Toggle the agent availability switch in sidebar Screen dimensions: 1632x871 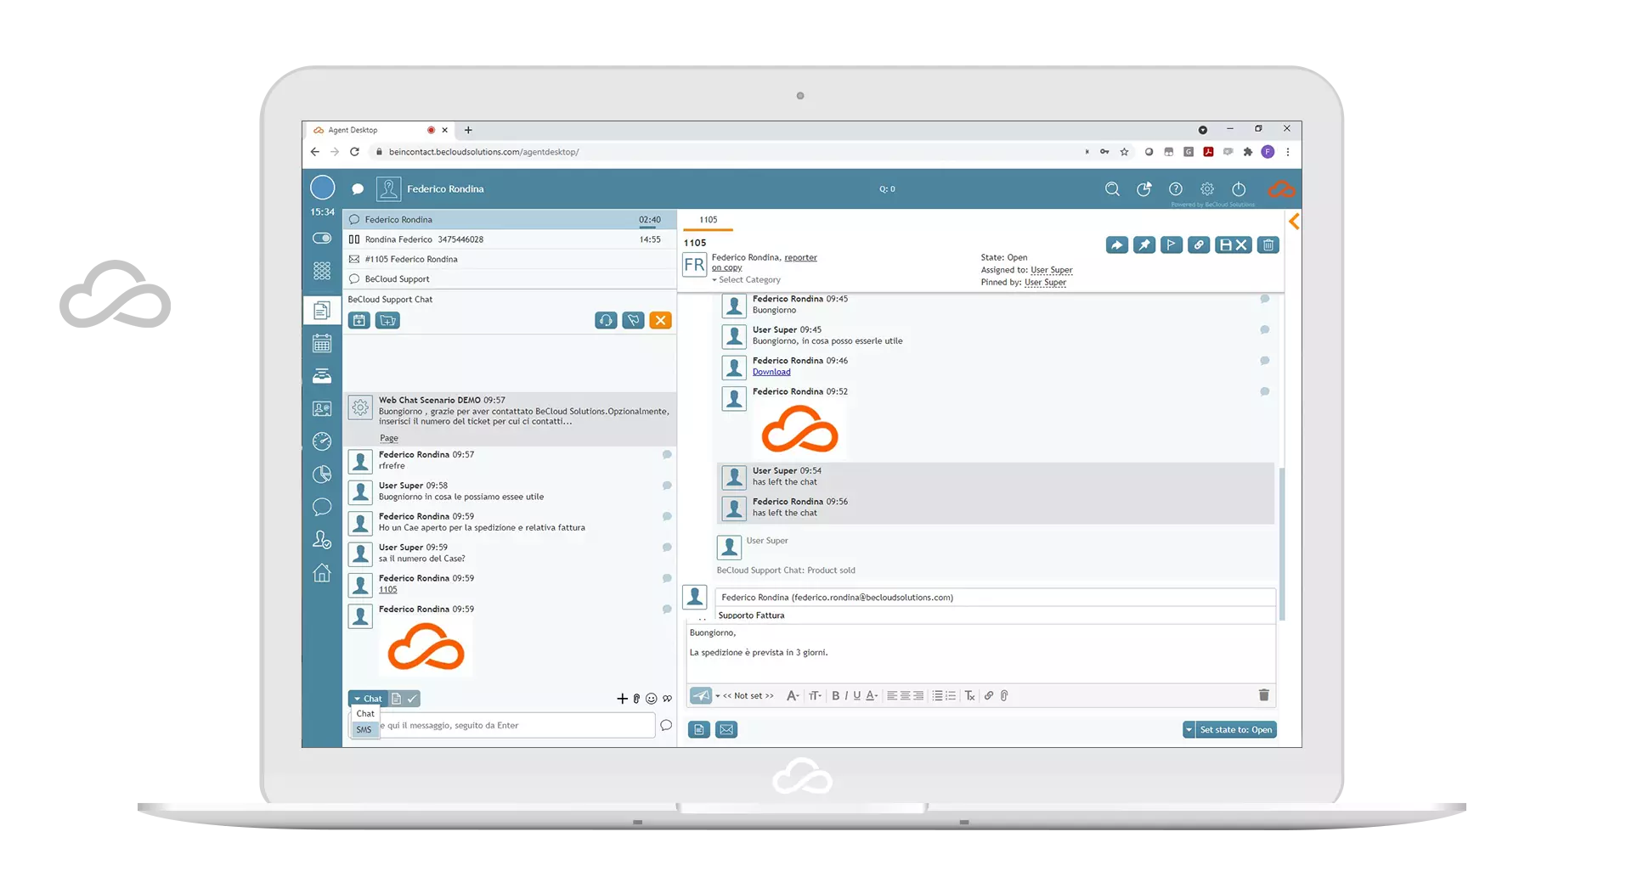pos(322,239)
